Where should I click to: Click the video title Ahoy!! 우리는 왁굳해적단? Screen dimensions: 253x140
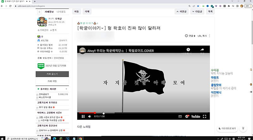click(x=120, y=51)
